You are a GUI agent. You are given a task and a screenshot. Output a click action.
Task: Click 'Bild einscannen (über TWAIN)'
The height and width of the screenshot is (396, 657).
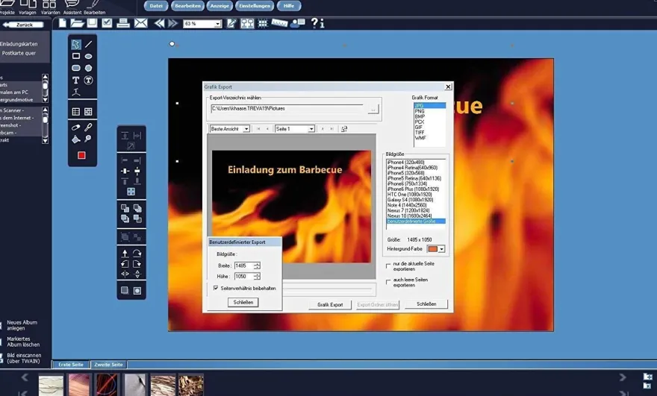point(24,358)
